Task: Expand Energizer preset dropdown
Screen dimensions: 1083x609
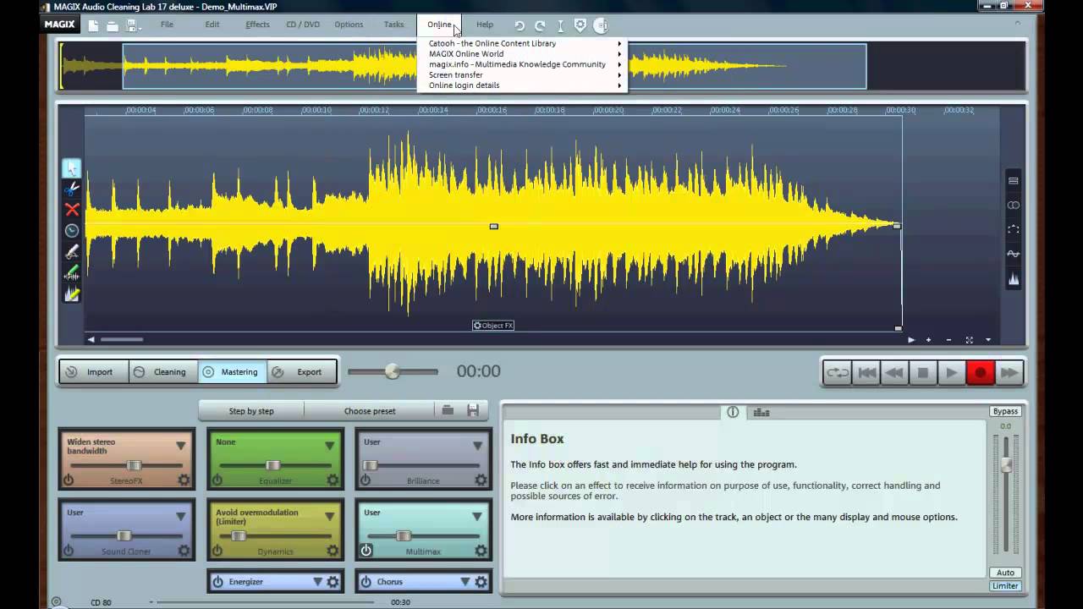Action: point(317,582)
